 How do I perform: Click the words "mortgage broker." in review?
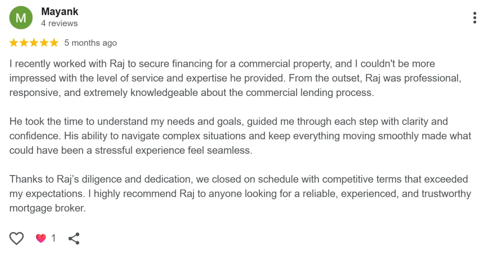47,209
